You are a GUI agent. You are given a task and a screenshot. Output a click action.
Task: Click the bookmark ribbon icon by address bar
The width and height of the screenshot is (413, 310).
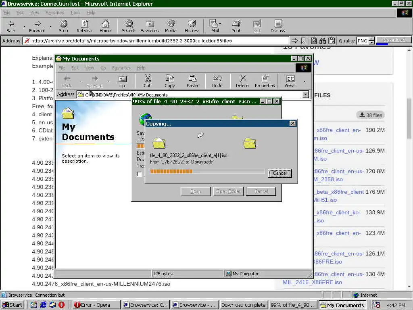tap(303, 41)
